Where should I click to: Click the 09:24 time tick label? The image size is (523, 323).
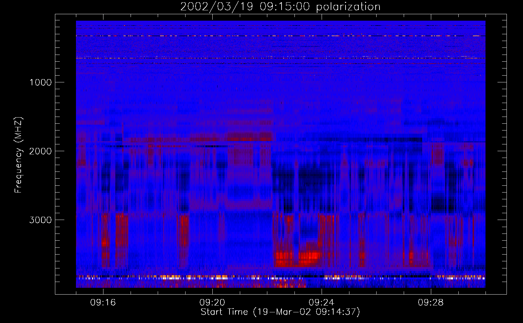(322, 303)
